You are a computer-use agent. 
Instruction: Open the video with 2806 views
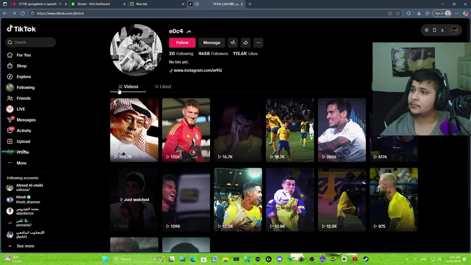pyautogui.click(x=342, y=130)
